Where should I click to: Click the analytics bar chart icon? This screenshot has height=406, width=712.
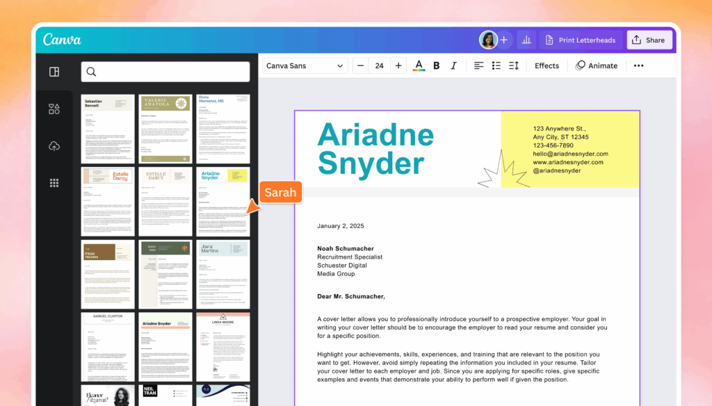coord(526,40)
